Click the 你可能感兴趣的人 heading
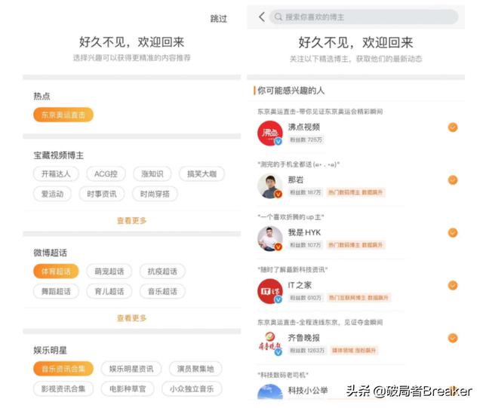 (291, 90)
